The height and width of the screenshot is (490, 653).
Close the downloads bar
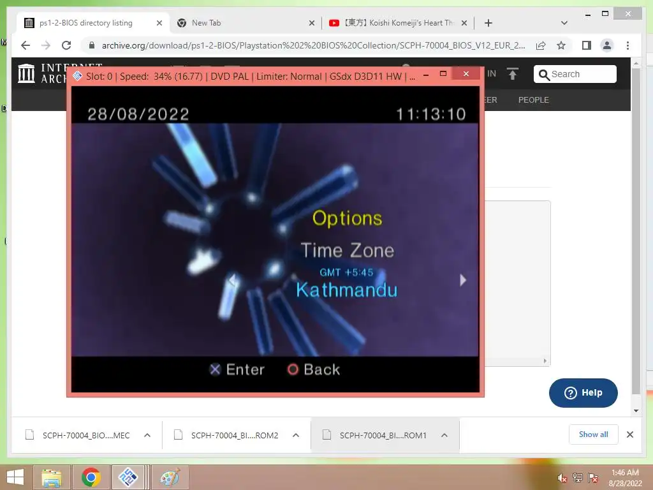tap(629, 434)
